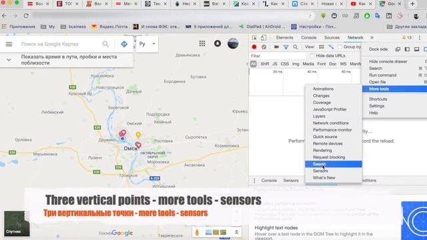The height and width of the screenshot is (240, 427).
Task: Click the capture screenshots camera icon
Action: click(276, 47)
